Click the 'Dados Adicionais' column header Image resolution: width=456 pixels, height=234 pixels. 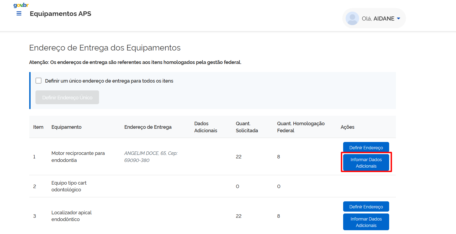205,127
